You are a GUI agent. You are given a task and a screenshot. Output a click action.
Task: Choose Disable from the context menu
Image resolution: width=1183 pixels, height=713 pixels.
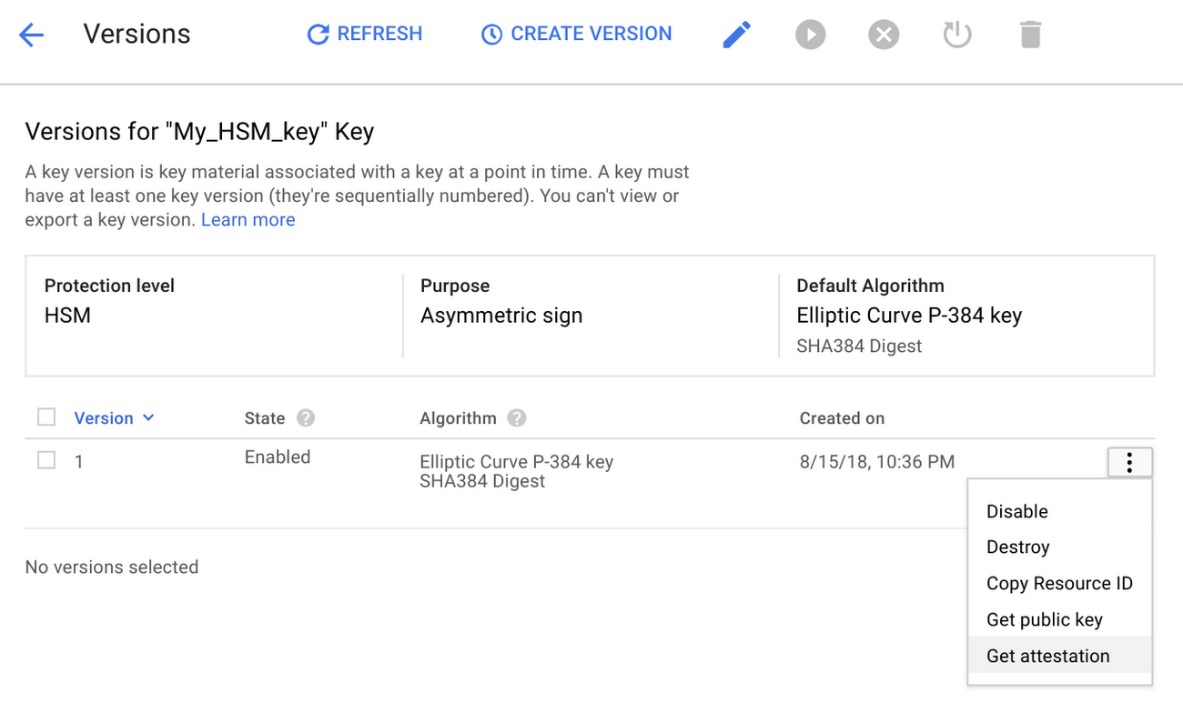[1017, 511]
